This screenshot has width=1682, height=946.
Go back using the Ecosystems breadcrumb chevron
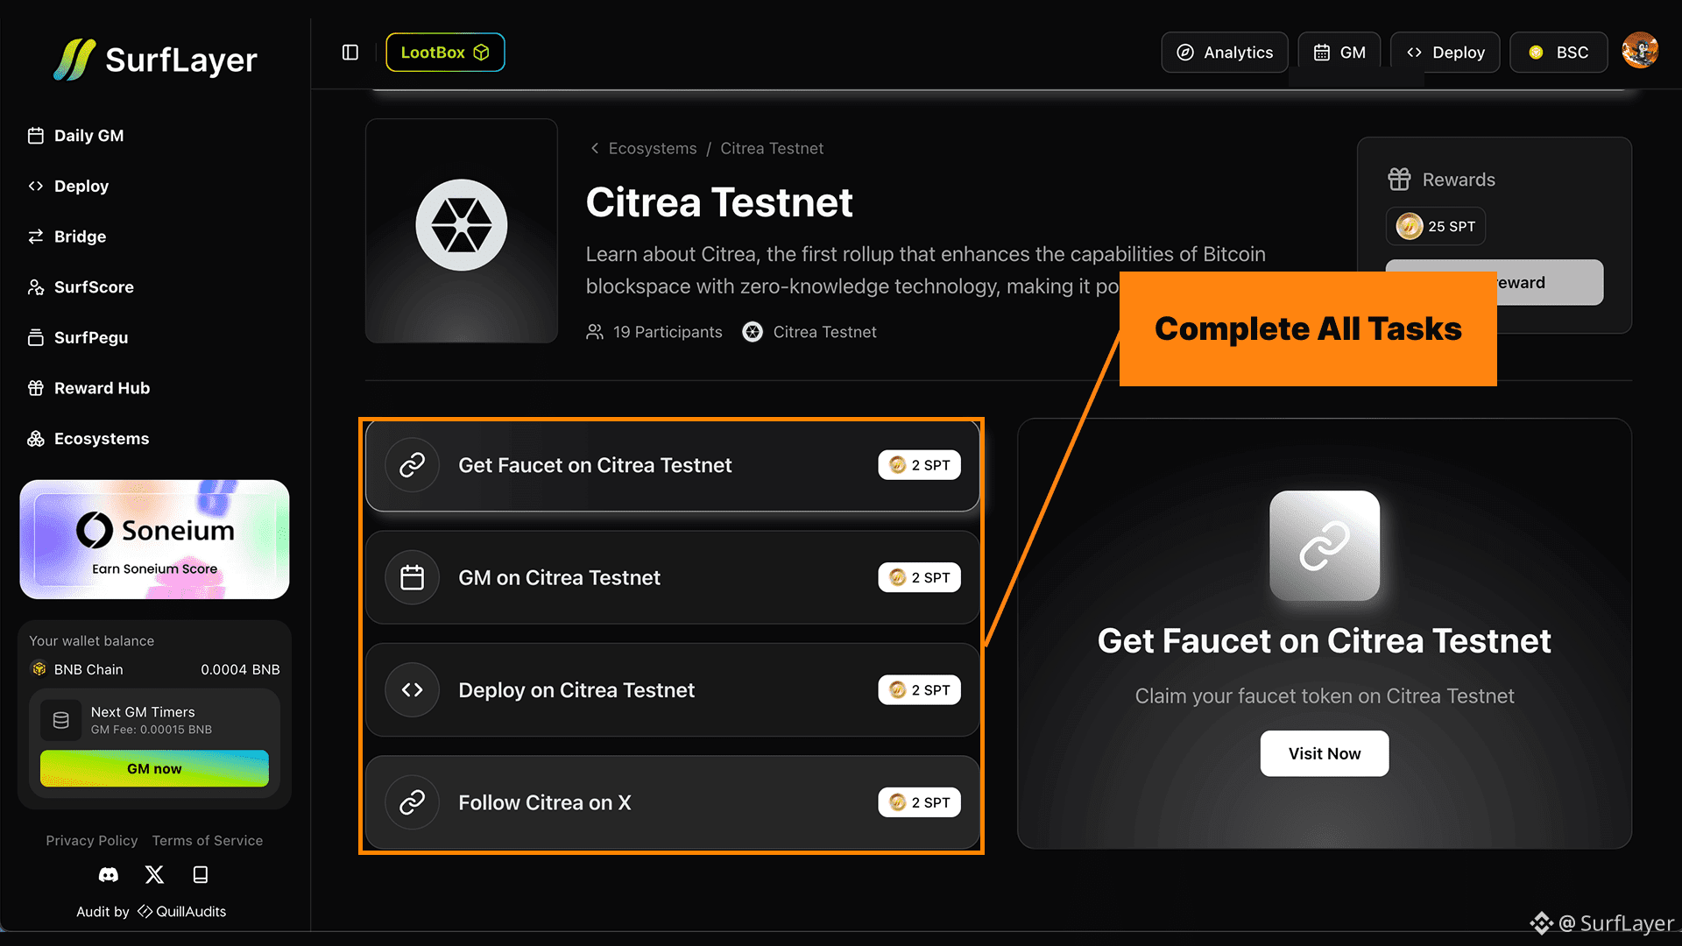(x=595, y=149)
